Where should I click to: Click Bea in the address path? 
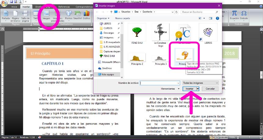(x=136, y=12)
